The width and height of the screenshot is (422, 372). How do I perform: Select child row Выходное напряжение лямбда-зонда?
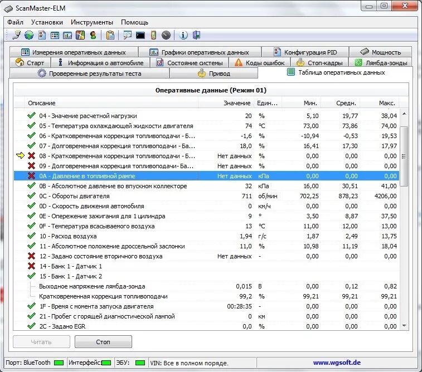point(206,286)
